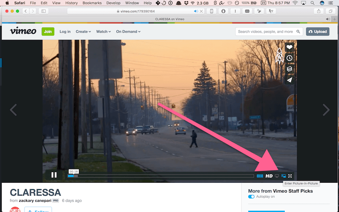
Task: Click the green Join button
Action: tap(48, 31)
